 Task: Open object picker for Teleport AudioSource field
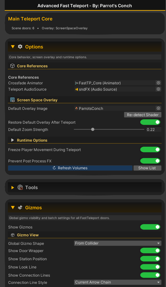coord(158,89)
